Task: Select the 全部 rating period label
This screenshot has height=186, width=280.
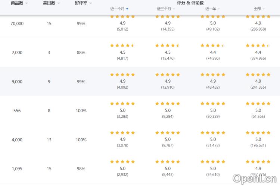Action: [257, 9]
